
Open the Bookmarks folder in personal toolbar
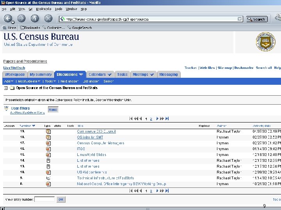point(30,28)
